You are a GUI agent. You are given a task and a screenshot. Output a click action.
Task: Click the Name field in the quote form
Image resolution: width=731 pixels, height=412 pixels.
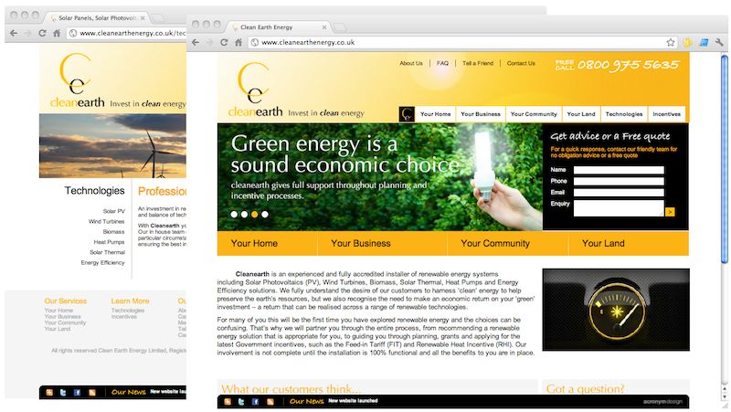pos(619,170)
